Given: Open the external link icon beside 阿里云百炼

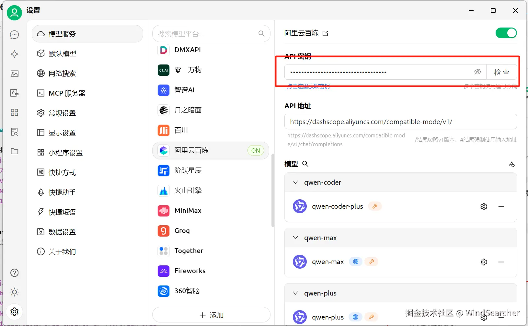Looking at the screenshot, I should (325, 33).
